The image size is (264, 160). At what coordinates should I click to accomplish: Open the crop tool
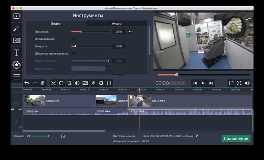coord(69,83)
